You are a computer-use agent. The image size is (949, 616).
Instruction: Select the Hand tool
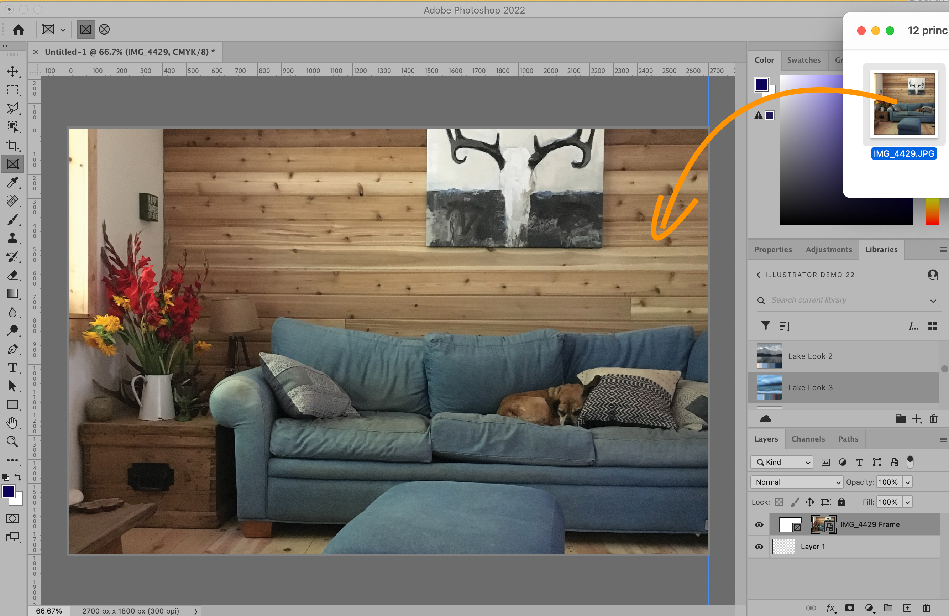pos(12,423)
